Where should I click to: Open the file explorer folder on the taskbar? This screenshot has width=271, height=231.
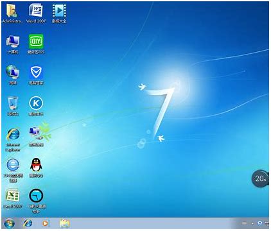pyautogui.click(x=65, y=223)
